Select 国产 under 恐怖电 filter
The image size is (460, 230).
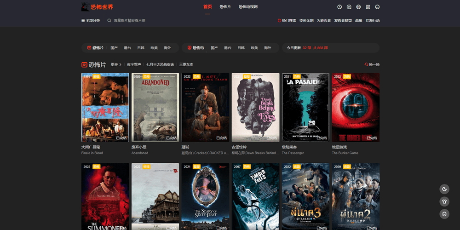click(x=214, y=48)
